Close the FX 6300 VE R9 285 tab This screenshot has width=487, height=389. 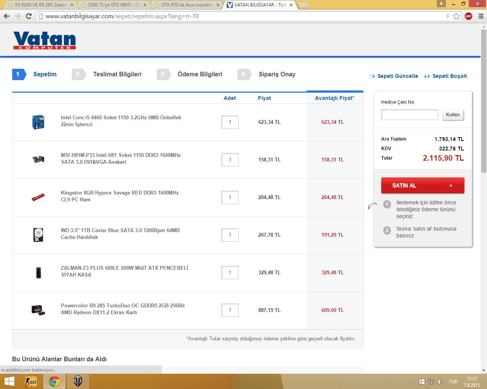[x=72, y=5]
